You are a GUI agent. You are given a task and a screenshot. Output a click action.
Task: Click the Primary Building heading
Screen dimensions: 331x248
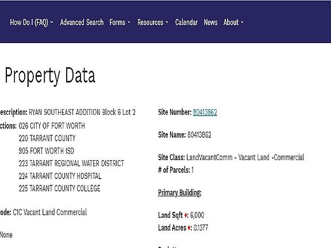(180, 193)
